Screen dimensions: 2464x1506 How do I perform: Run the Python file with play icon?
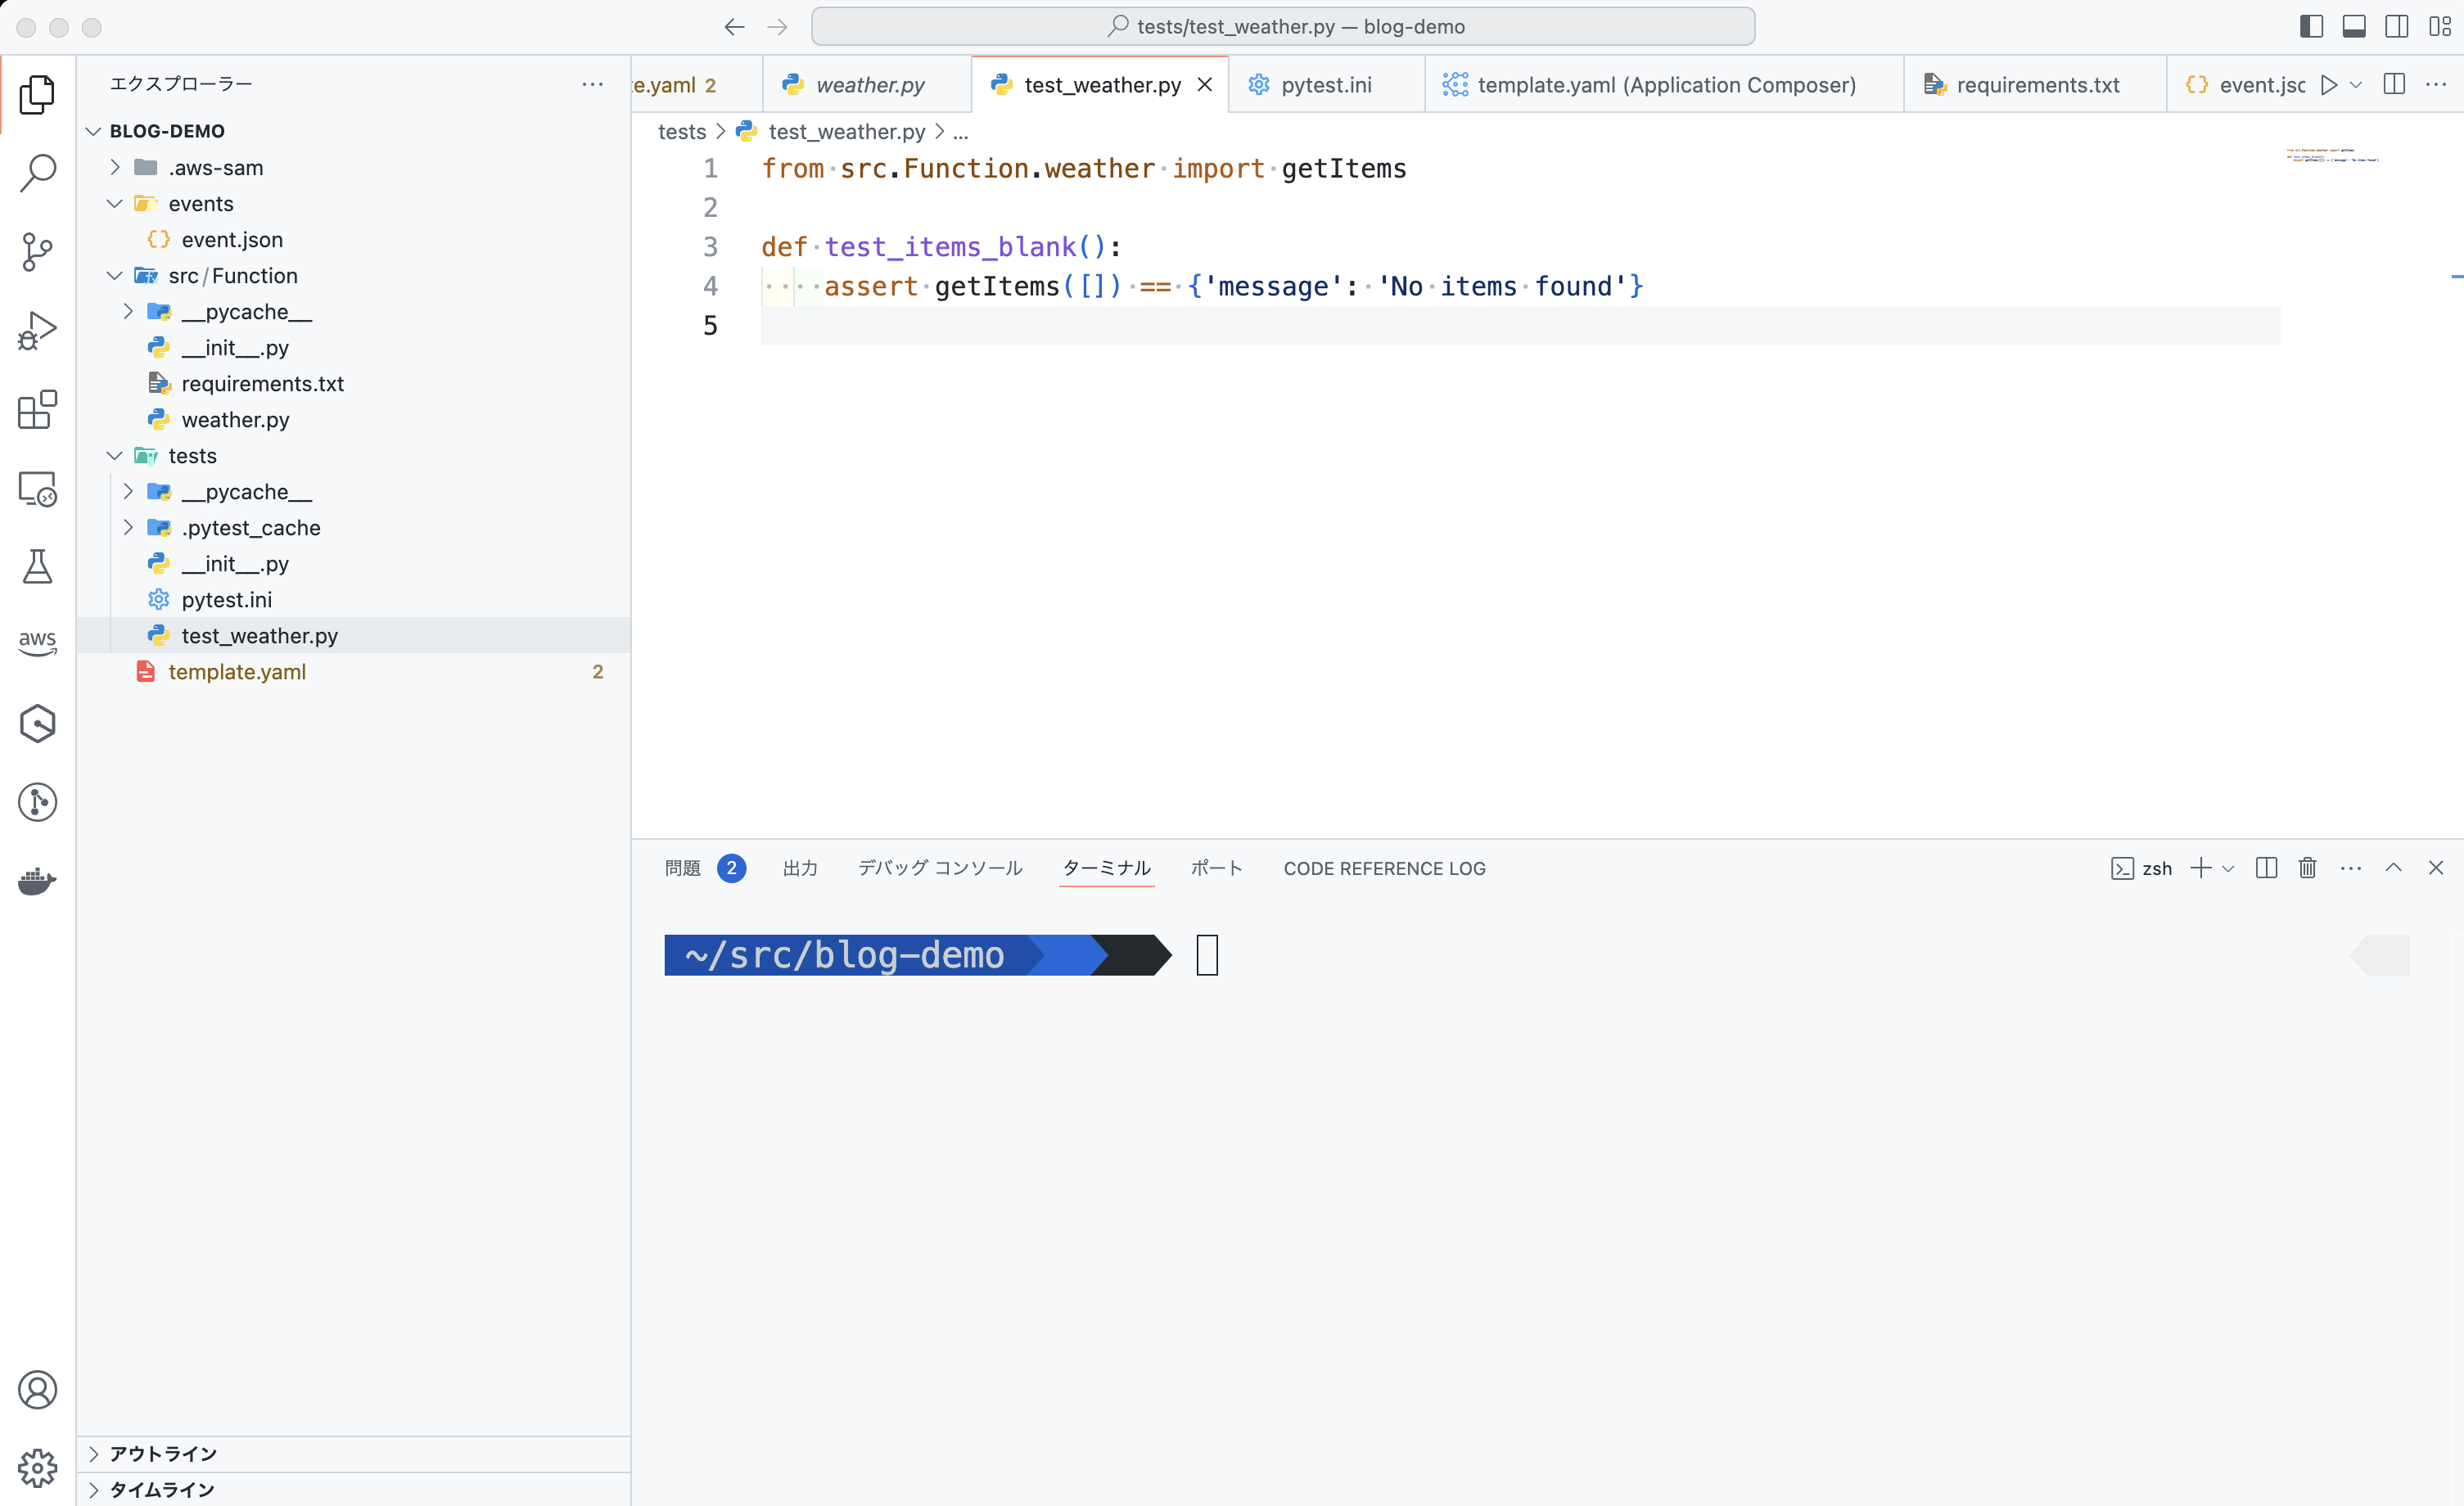coord(2329,85)
